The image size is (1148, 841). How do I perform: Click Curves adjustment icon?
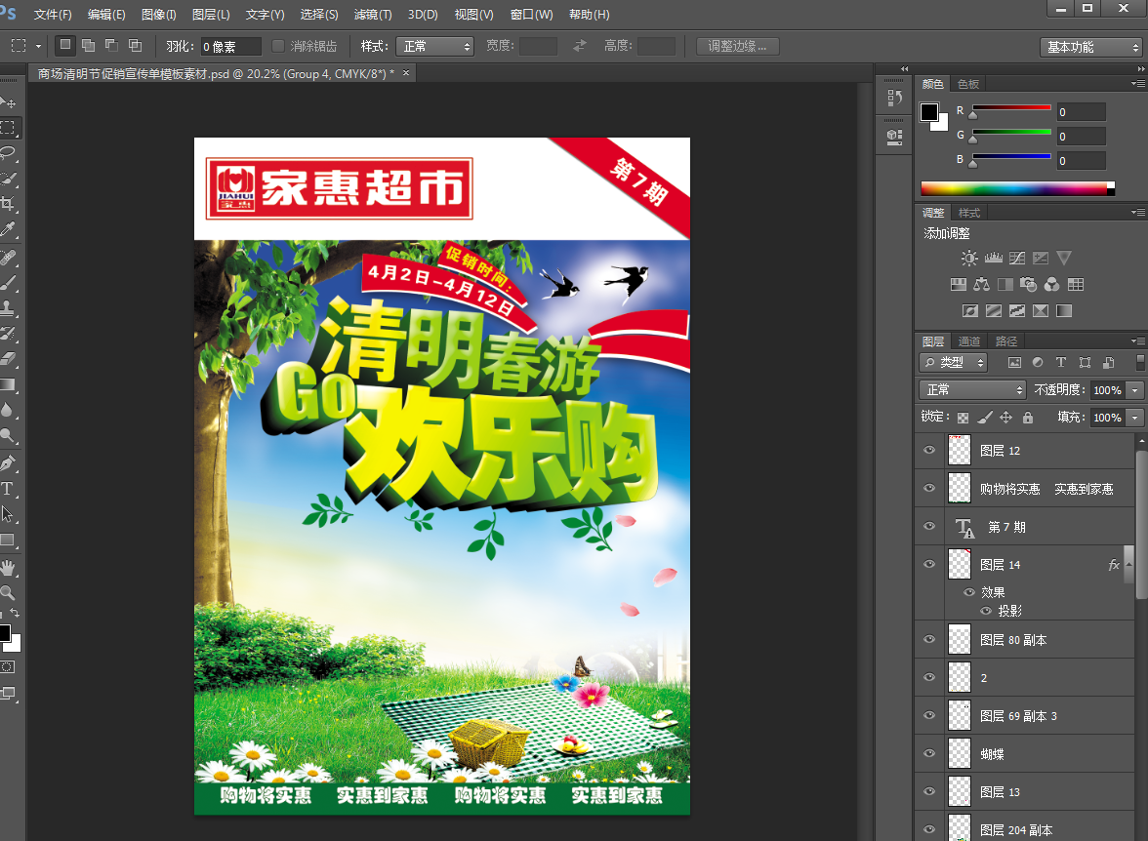(x=1017, y=258)
